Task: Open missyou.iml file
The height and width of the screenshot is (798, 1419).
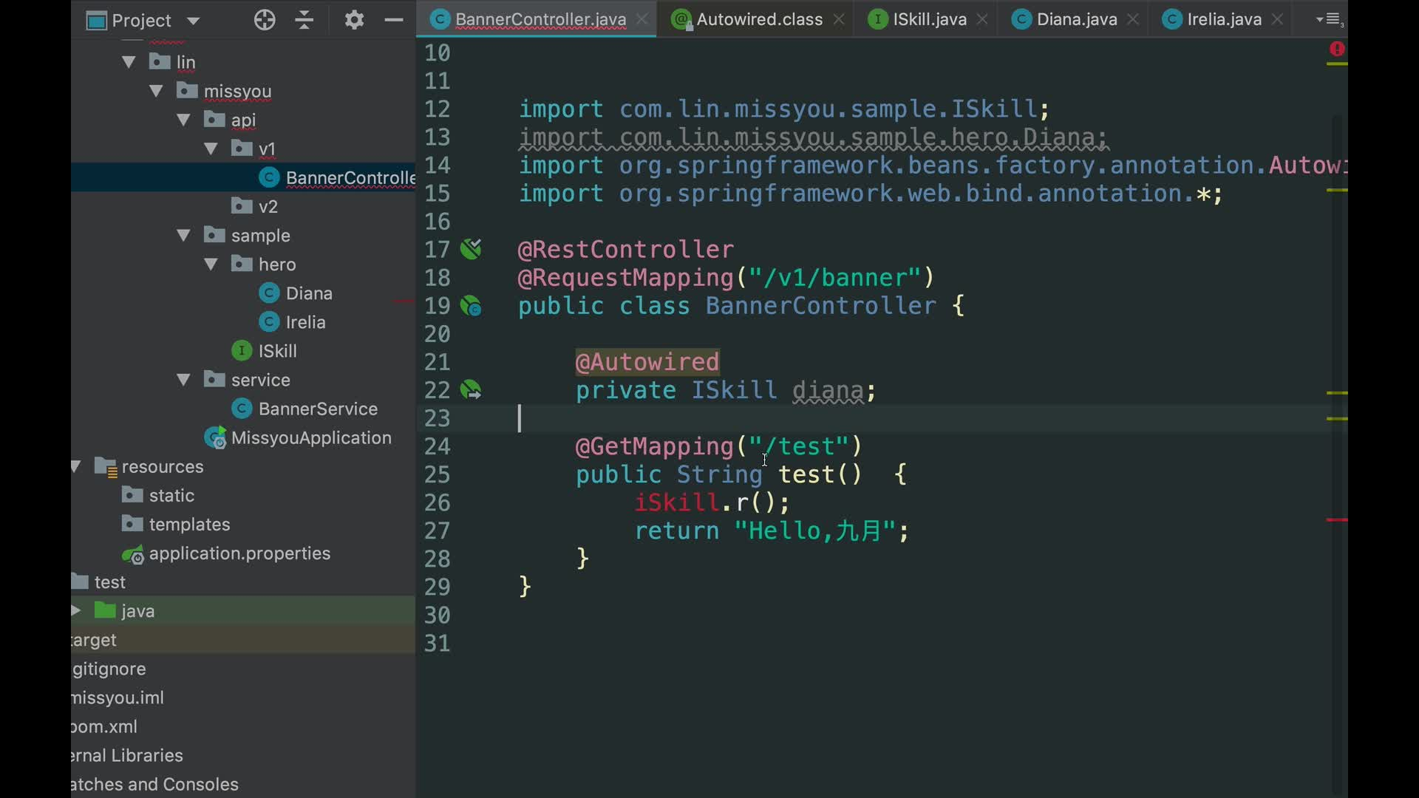Action: [118, 698]
